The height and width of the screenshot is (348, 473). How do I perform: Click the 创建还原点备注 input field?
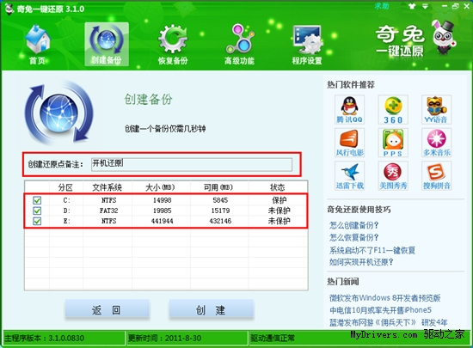[192, 164]
